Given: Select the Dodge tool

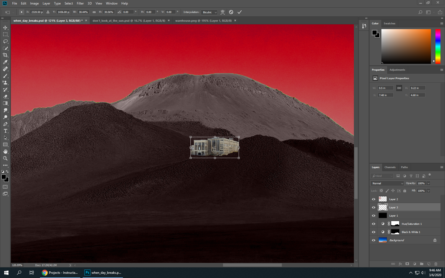Looking at the screenshot, I should [x=5, y=117].
